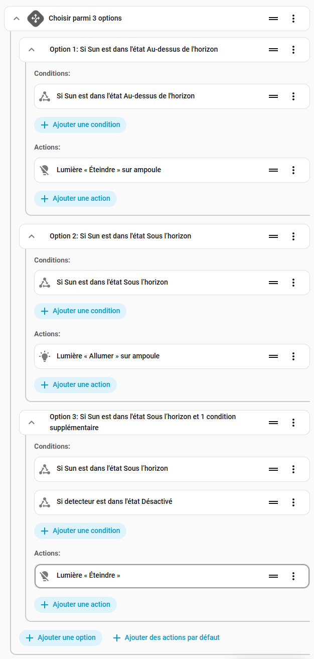Open three-dot menu of Allumer sur ampoule action
The height and width of the screenshot is (659, 314).
point(293,356)
